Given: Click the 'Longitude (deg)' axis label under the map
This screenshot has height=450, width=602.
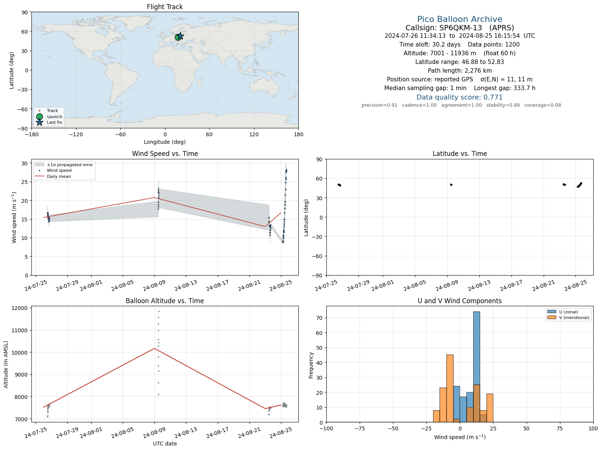Looking at the screenshot, I should tap(165, 142).
